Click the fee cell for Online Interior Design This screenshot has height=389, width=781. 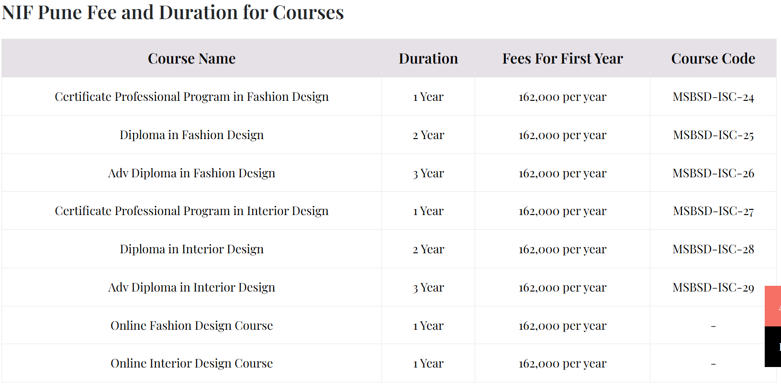[562, 364]
